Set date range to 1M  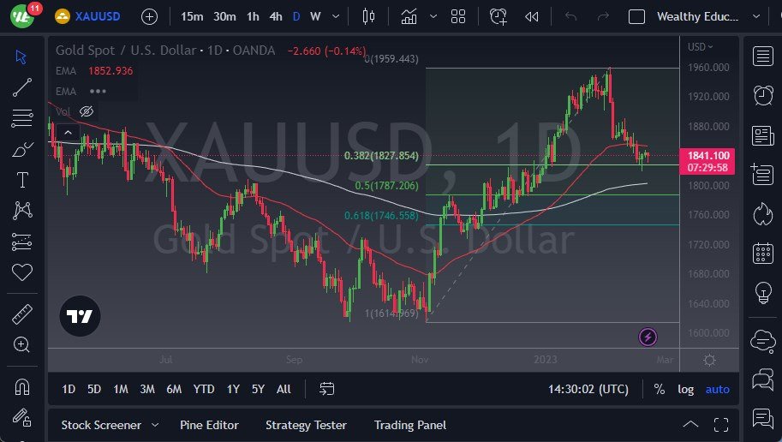(120, 389)
